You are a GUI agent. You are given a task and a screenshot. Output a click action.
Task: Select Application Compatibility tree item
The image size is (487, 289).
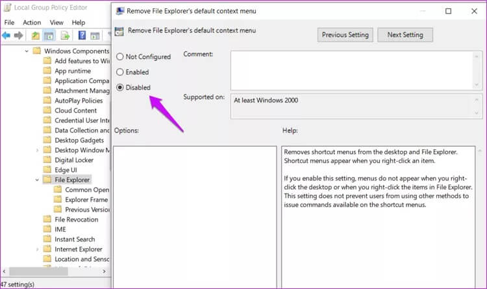[x=82, y=81]
